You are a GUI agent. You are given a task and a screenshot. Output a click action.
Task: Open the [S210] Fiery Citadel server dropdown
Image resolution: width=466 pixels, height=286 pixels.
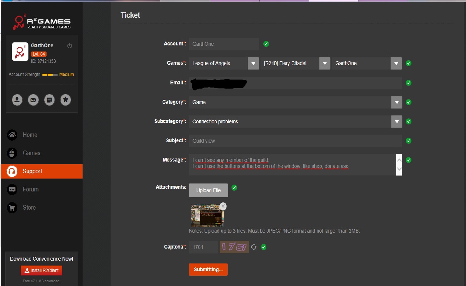pyautogui.click(x=325, y=63)
